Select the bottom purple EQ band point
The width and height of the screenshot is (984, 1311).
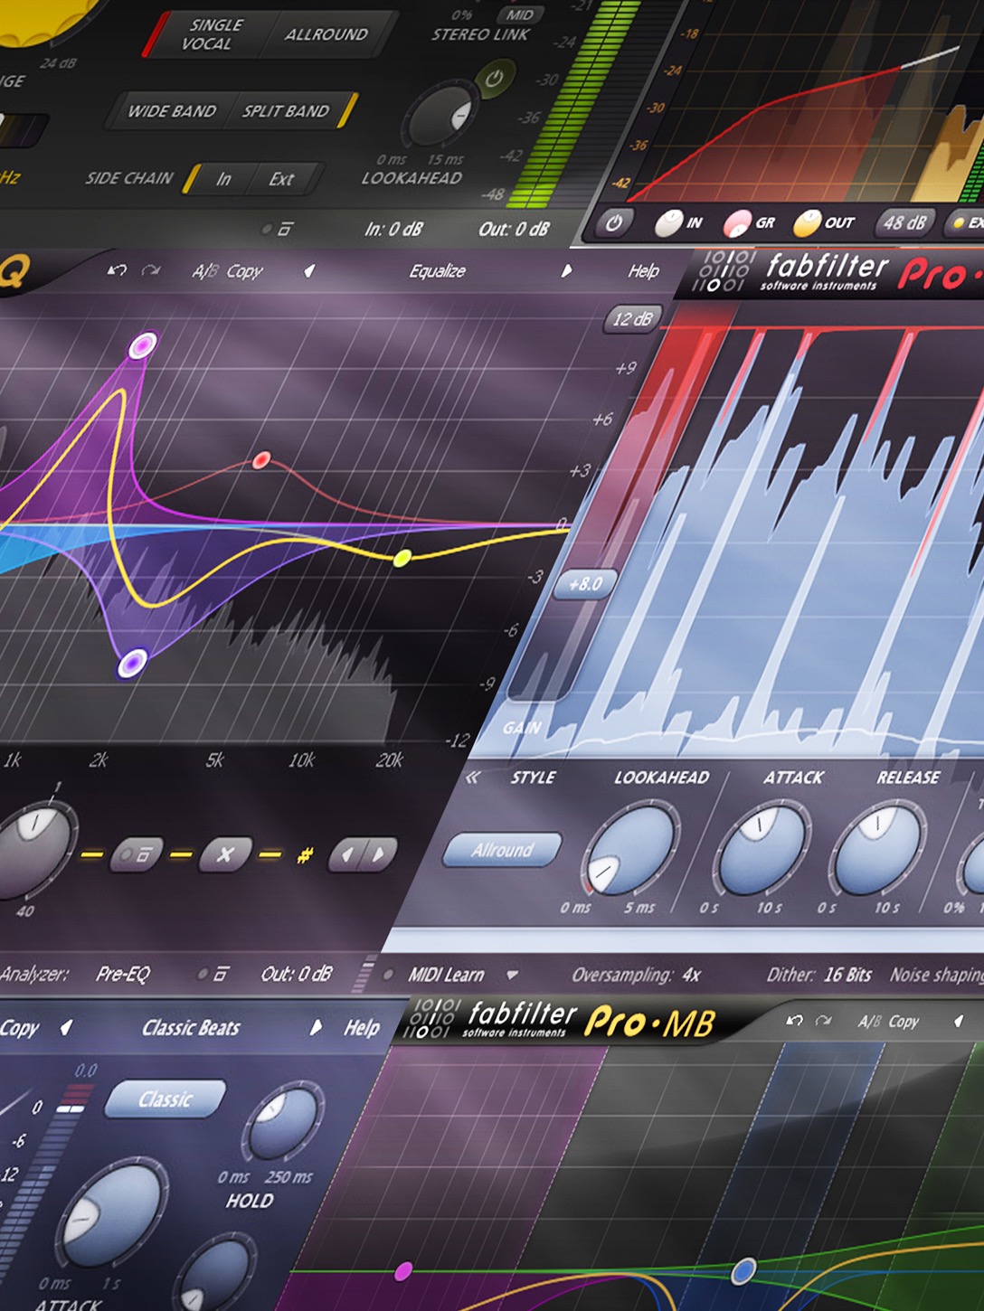(132, 663)
